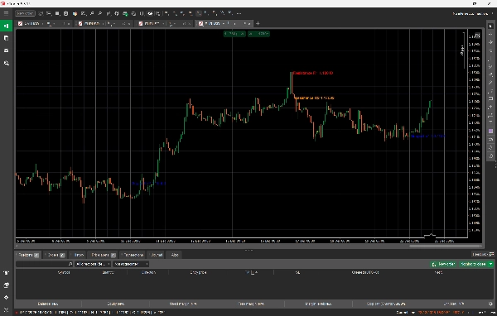Click the alarm clock icon in top toolbar

(x=66, y=13)
